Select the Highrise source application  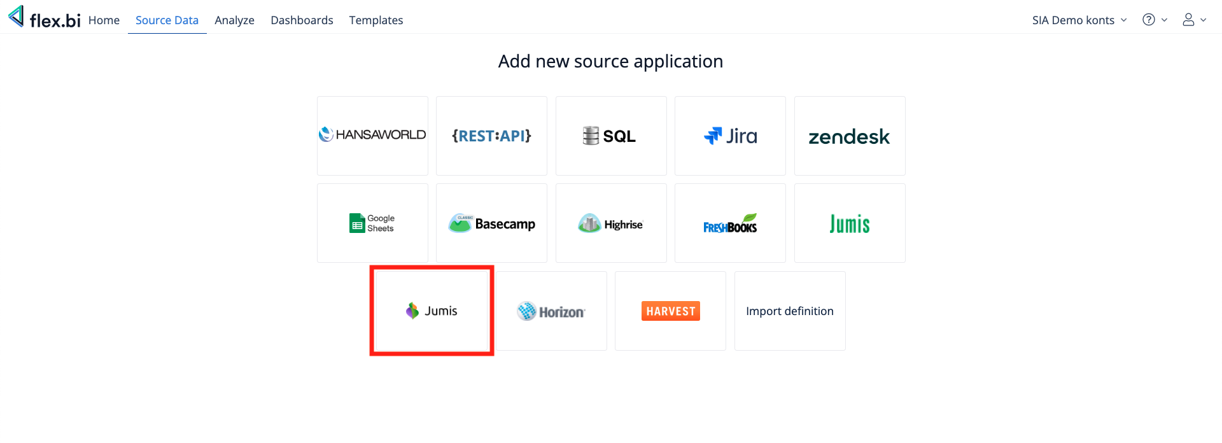(611, 223)
